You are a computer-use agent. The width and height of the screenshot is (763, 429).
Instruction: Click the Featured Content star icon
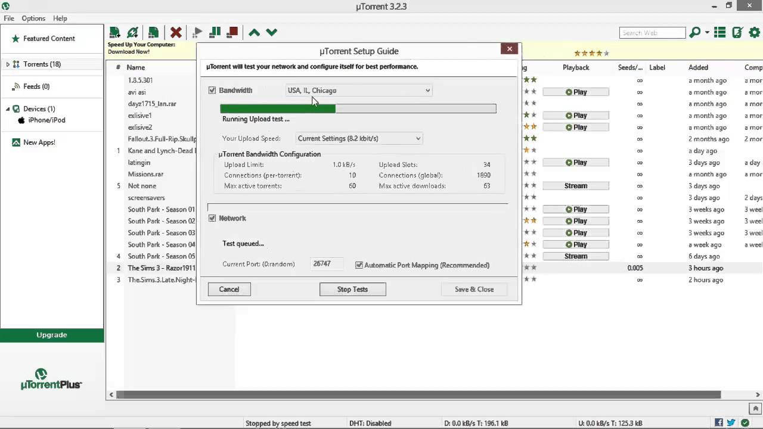[15, 39]
